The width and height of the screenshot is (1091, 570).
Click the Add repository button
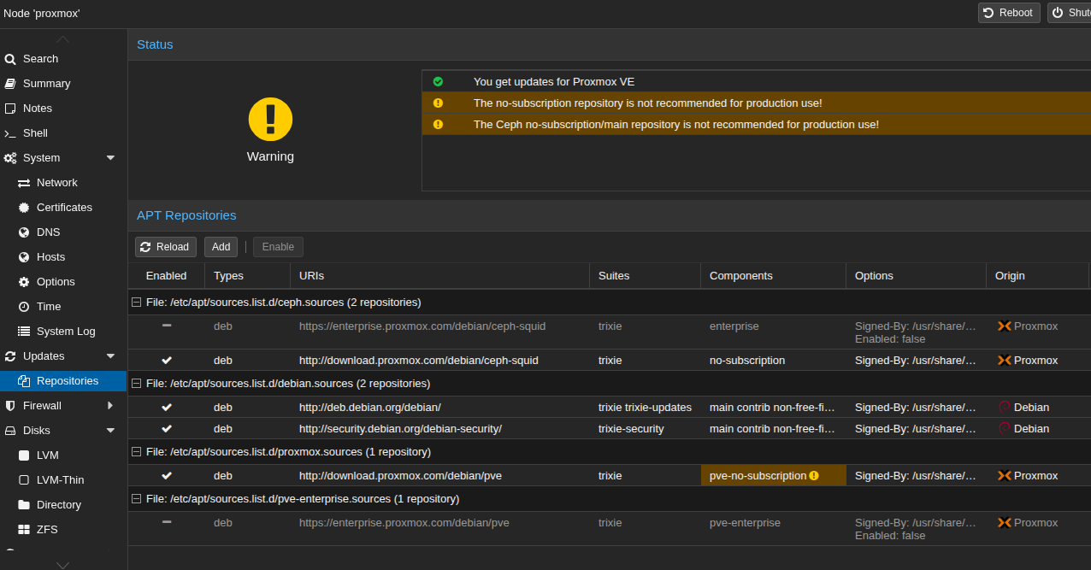click(x=221, y=247)
